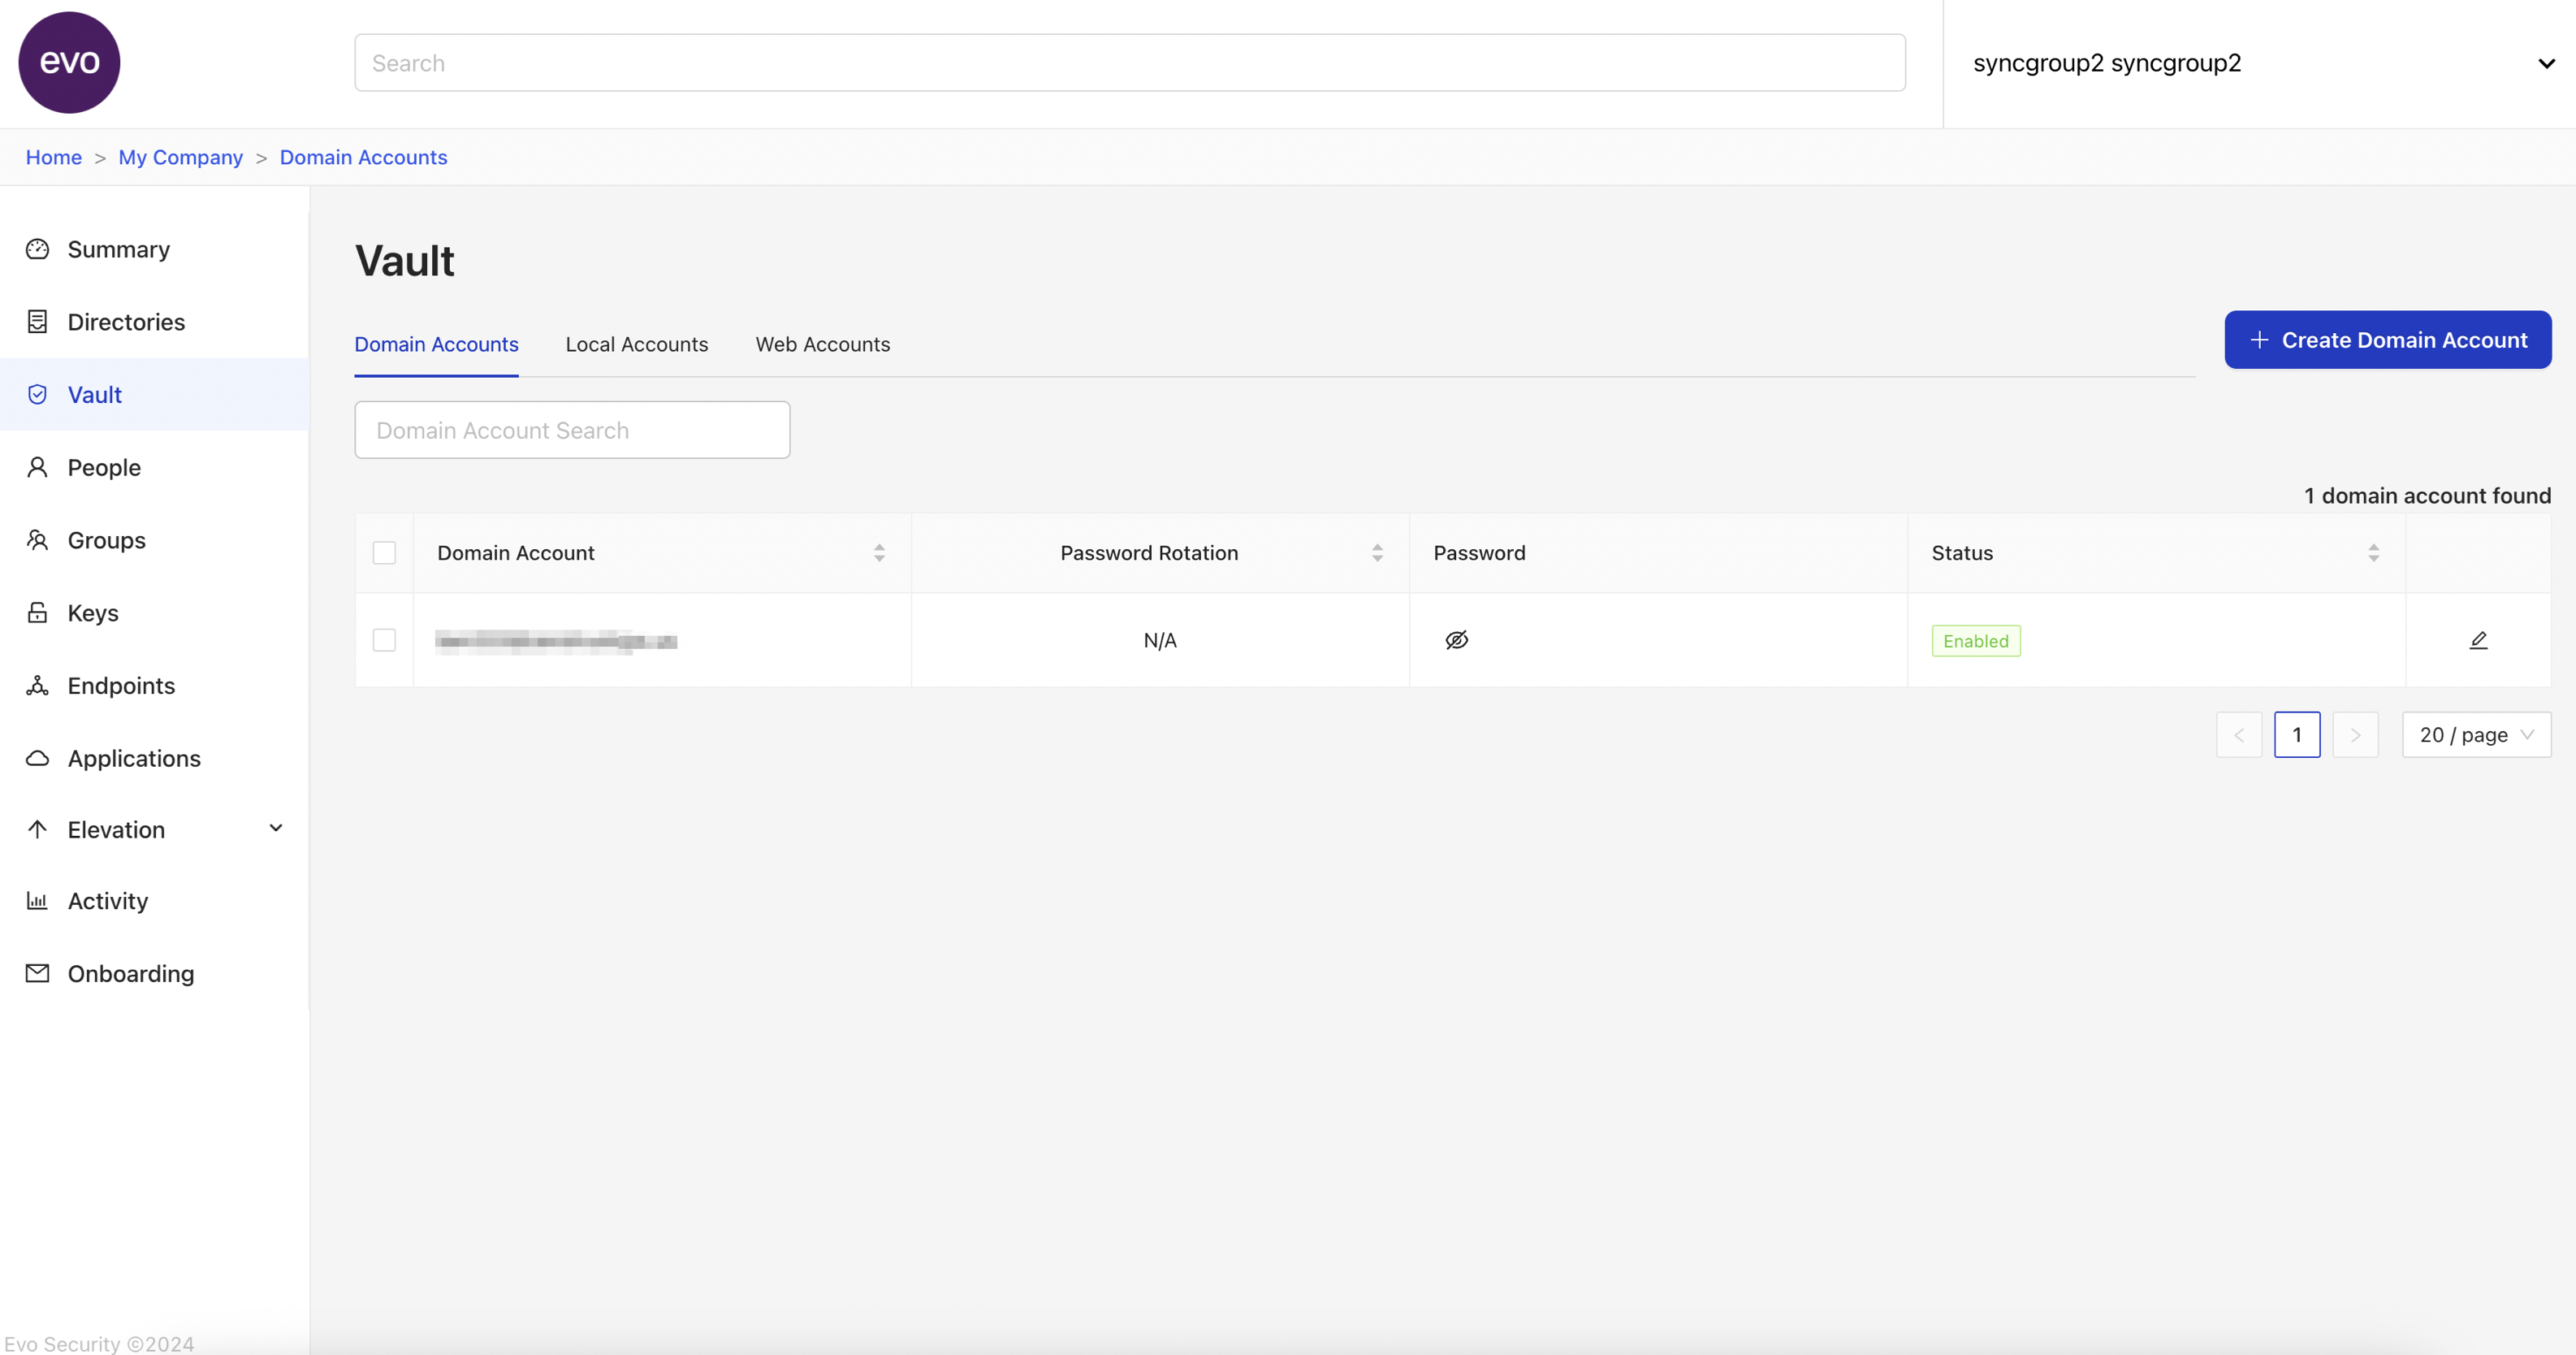Open My Company breadcrumb link

pyautogui.click(x=180, y=157)
